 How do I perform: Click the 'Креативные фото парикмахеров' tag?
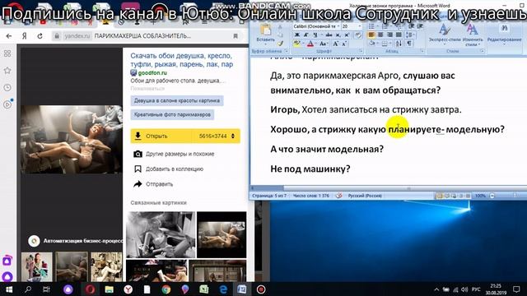172,115
